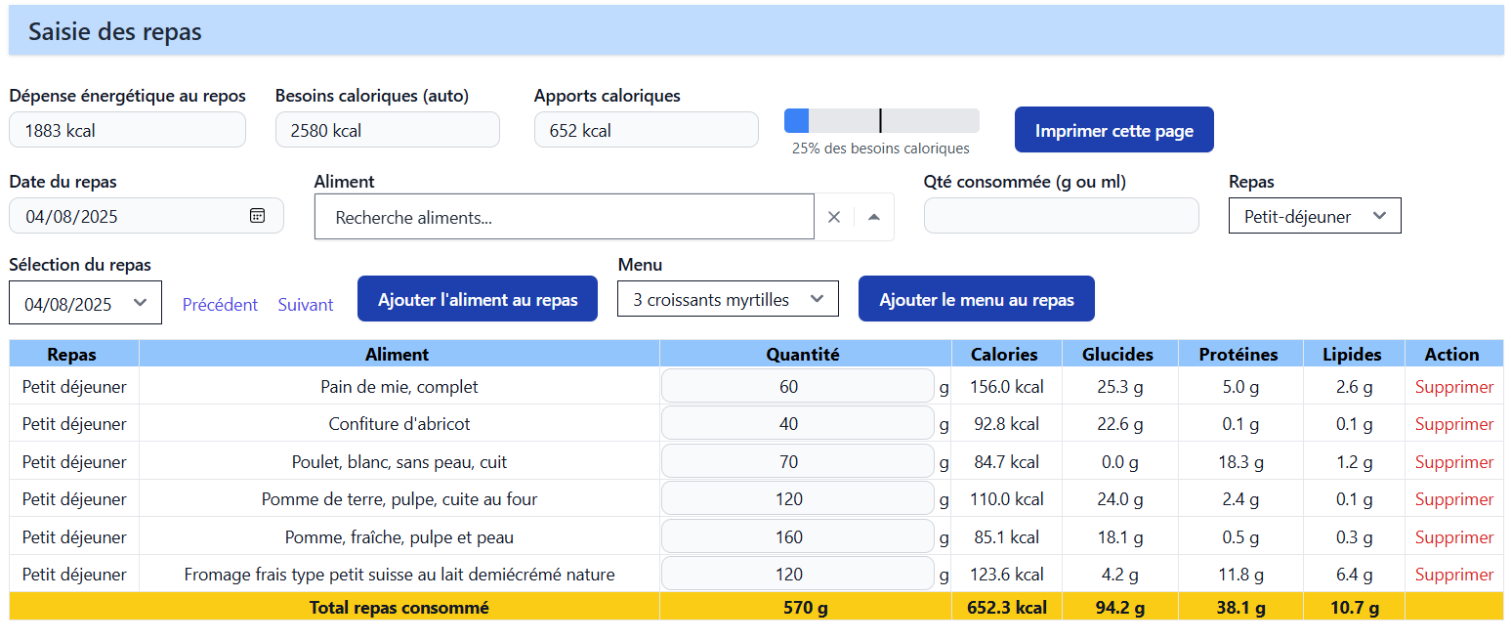Select the 156.0 kcal calories cell
Image resolution: width=1511 pixels, height=641 pixels.
[1005, 386]
